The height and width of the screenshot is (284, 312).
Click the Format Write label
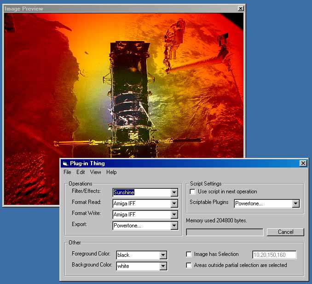coord(87,214)
